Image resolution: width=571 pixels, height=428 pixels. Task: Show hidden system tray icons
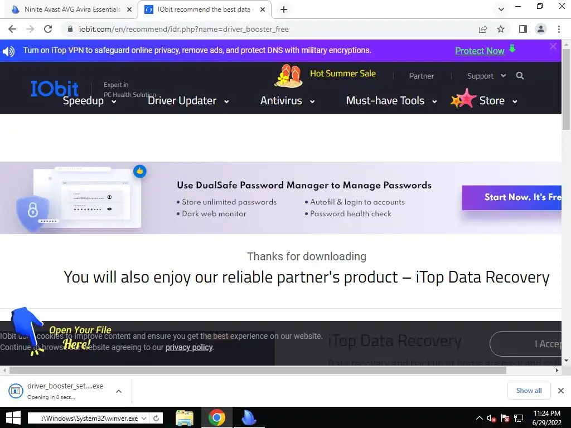480,418
